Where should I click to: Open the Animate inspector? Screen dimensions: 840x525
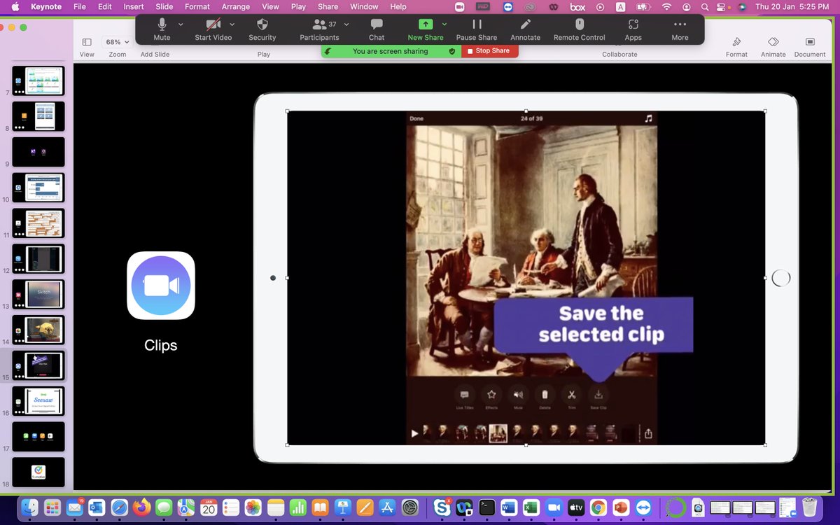pyautogui.click(x=773, y=46)
